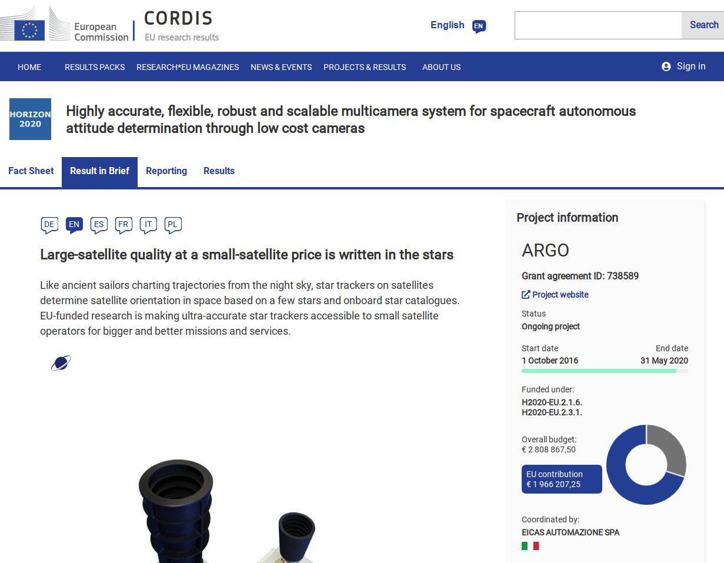Select the Result in Brief tab
Screen dimensions: 724x563
click(x=99, y=171)
